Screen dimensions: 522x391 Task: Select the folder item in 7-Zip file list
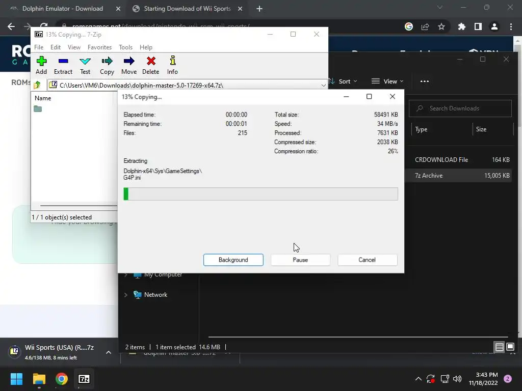tap(38, 109)
